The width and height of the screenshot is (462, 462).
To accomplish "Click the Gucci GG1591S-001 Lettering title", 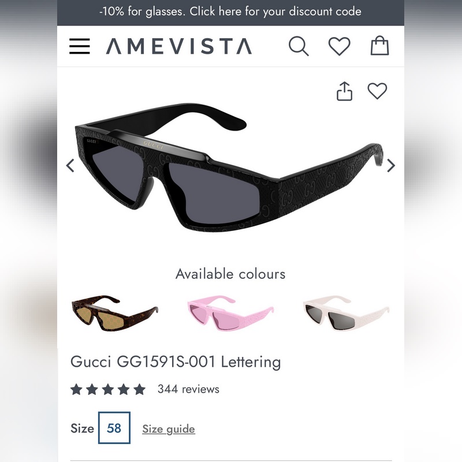I will coord(176,362).
